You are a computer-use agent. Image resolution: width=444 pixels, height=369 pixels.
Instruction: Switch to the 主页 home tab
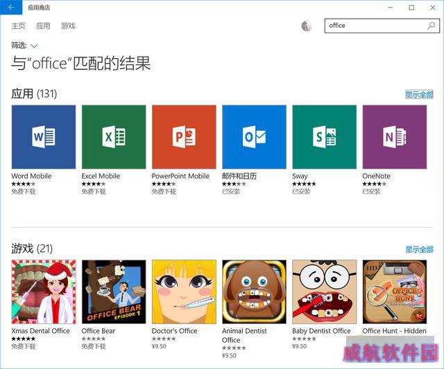click(x=18, y=26)
